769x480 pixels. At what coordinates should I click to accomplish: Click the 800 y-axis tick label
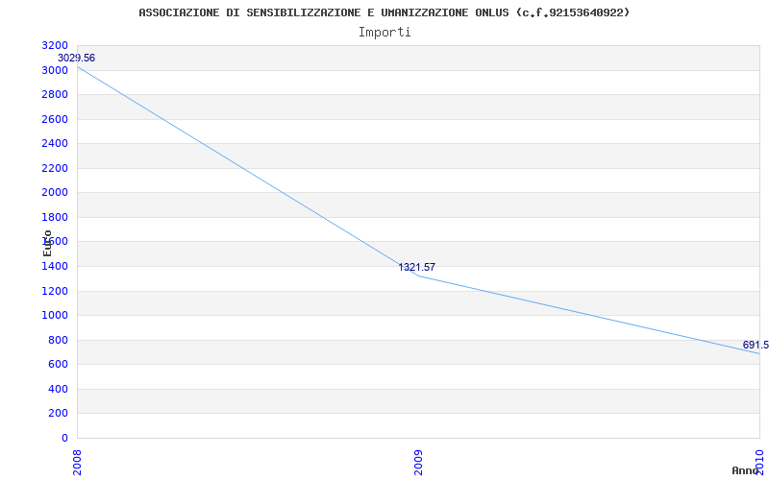pyautogui.click(x=59, y=341)
